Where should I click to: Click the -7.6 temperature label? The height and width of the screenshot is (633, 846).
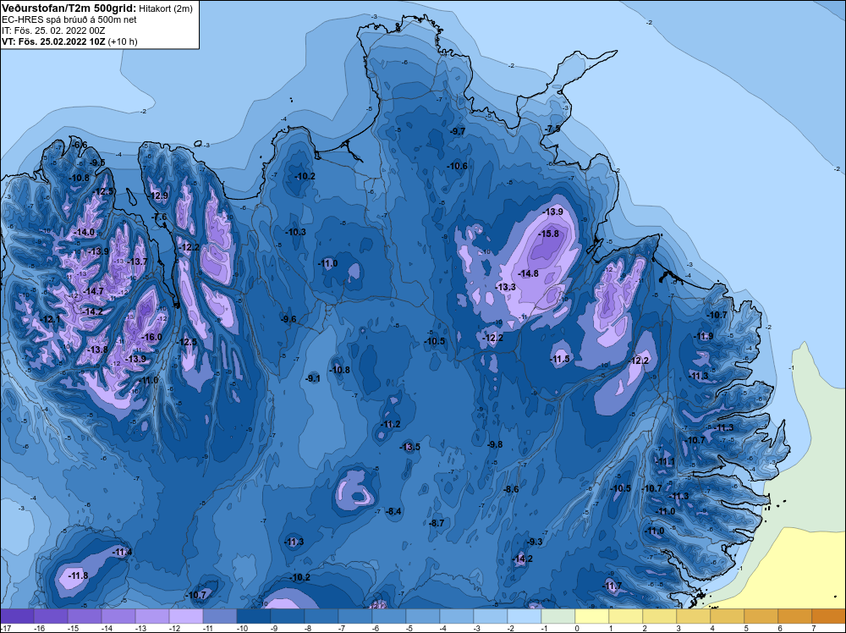coord(160,217)
